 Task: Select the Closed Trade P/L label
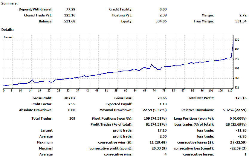(38, 16)
